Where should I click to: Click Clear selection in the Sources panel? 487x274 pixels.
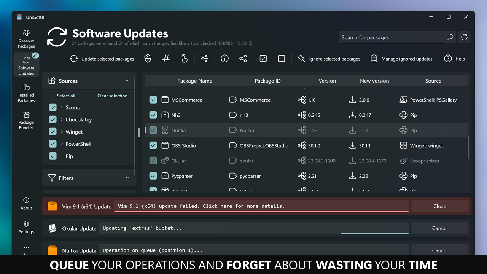click(x=112, y=96)
